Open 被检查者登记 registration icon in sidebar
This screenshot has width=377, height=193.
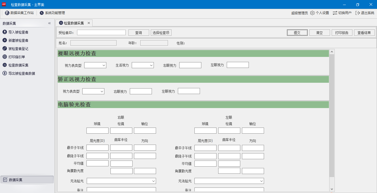coord(5,49)
